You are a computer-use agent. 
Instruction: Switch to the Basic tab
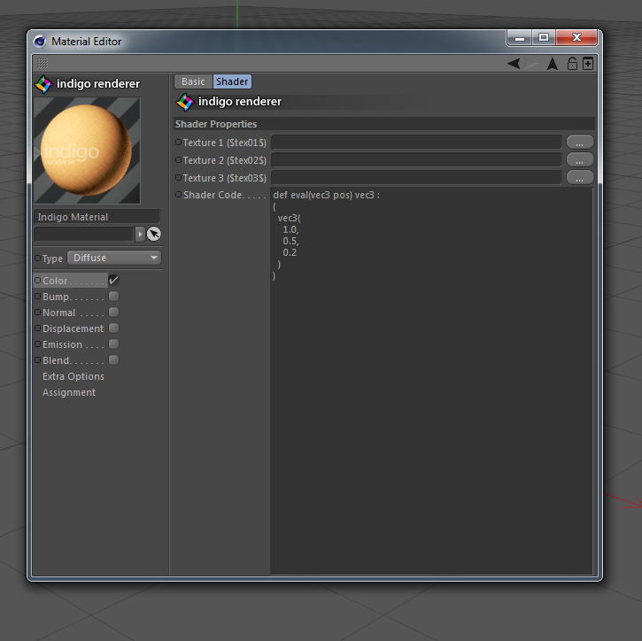(x=193, y=81)
